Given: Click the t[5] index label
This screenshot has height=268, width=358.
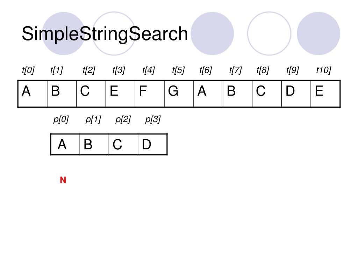Looking at the screenshot, I should coord(178,70).
